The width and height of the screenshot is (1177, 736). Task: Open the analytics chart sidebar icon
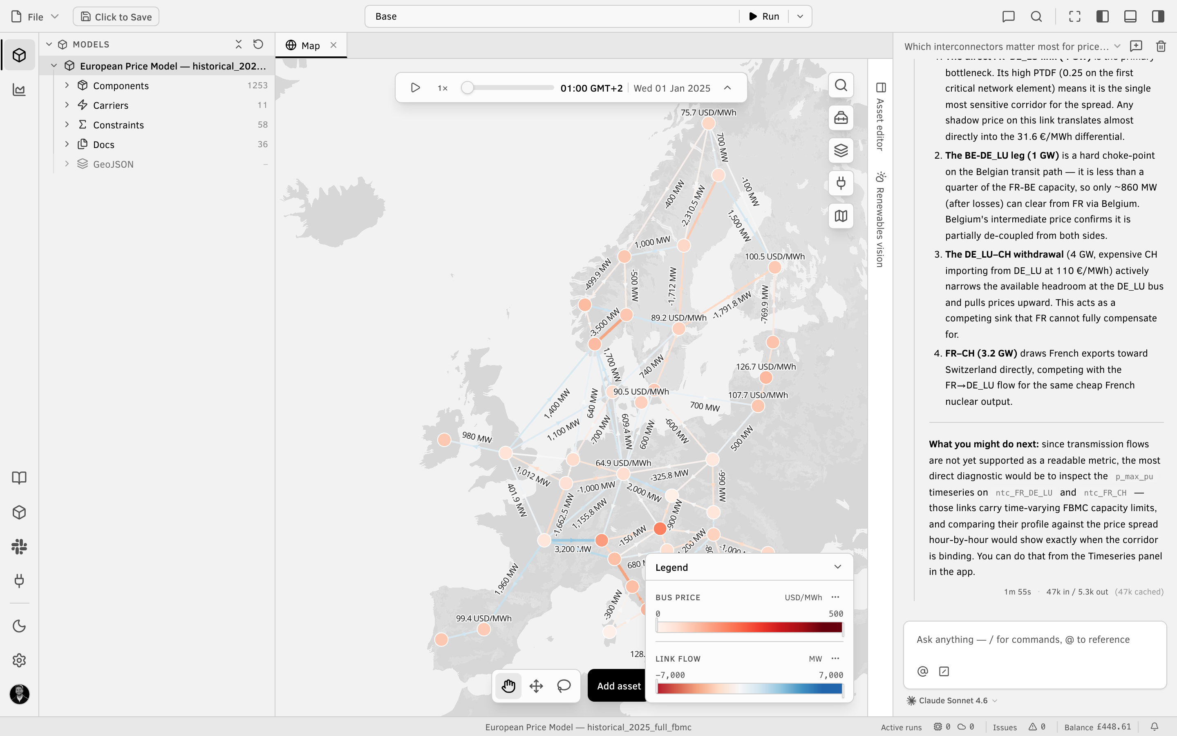click(x=19, y=90)
